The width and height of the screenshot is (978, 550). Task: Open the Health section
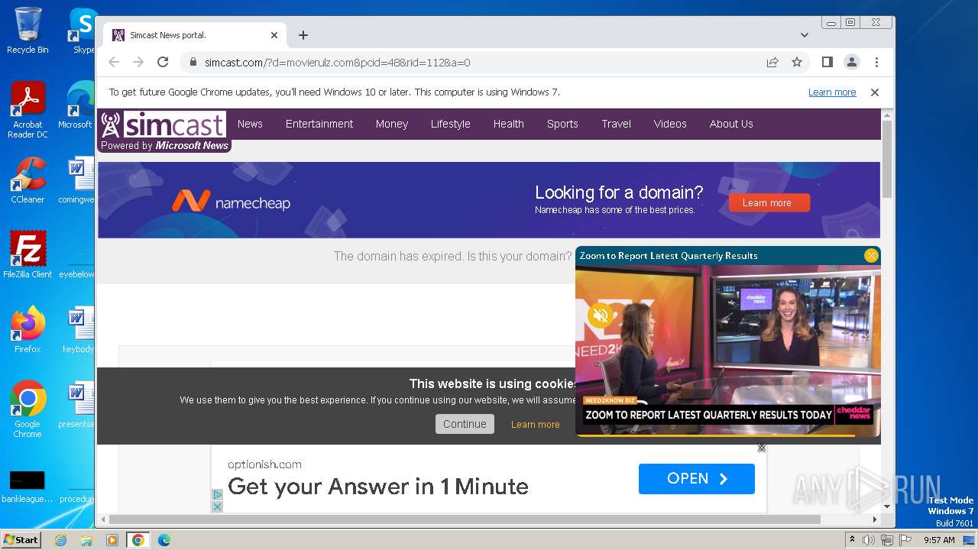(x=508, y=124)
